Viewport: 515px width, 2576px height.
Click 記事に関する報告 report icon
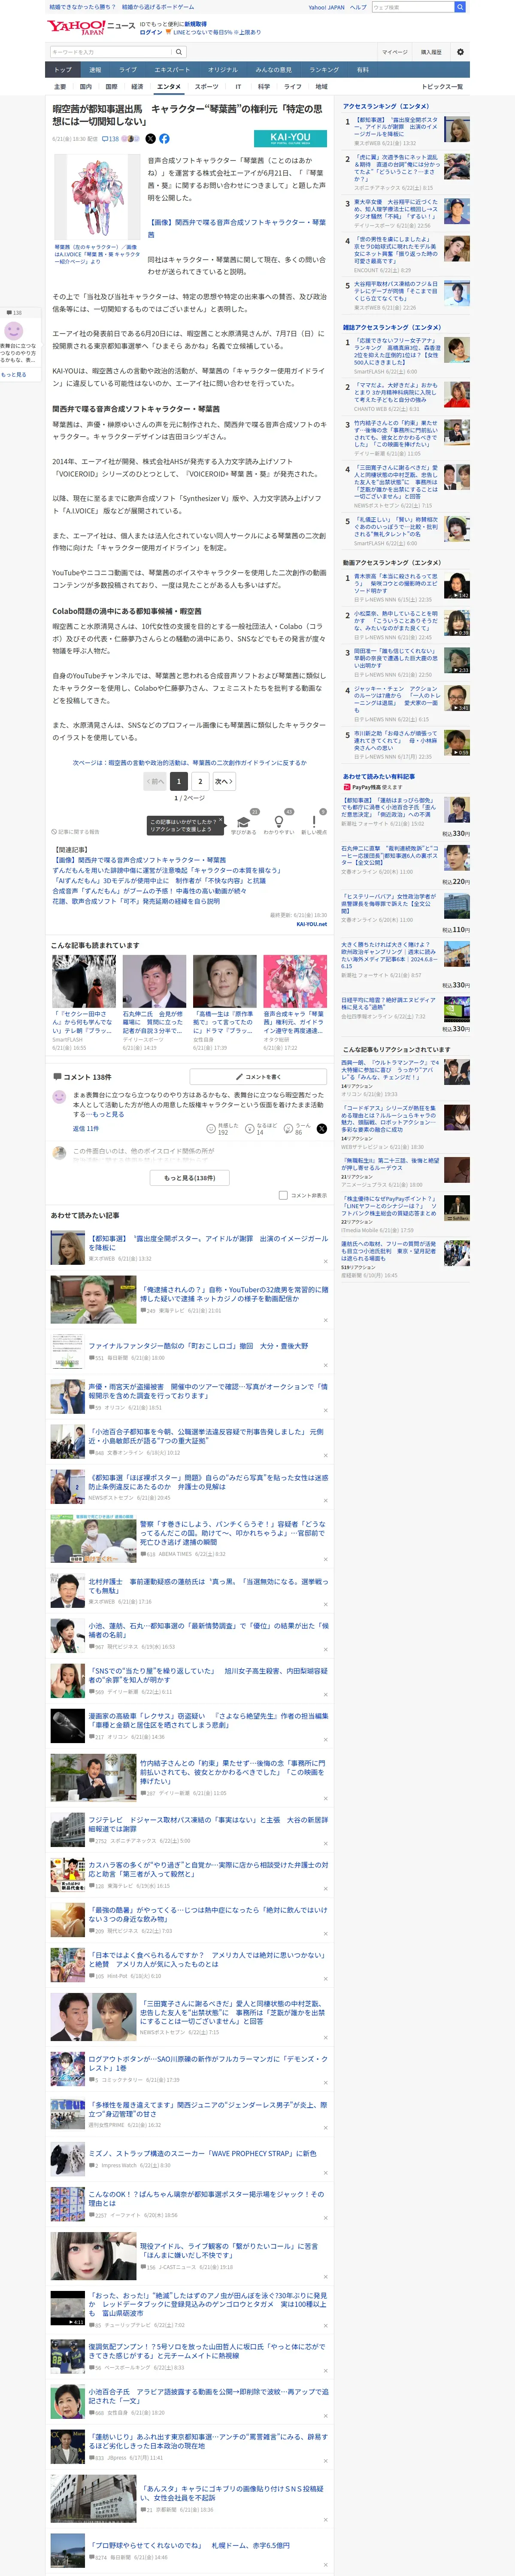[76, 832]
